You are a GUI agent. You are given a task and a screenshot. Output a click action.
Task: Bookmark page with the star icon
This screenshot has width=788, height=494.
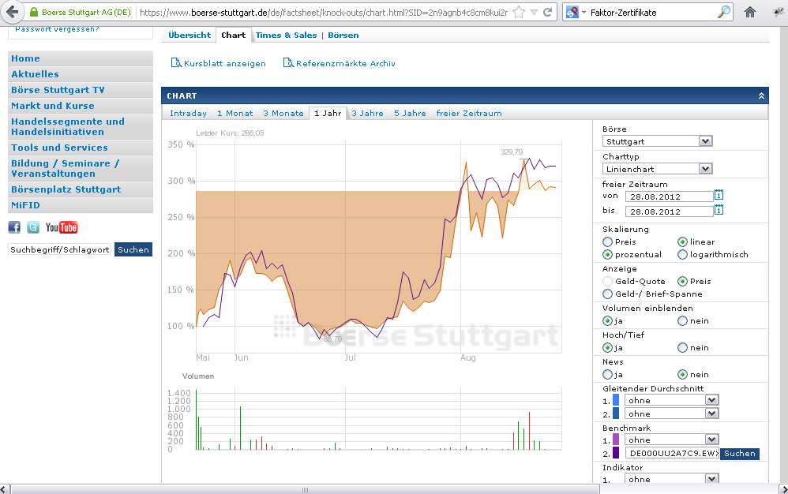519,12
